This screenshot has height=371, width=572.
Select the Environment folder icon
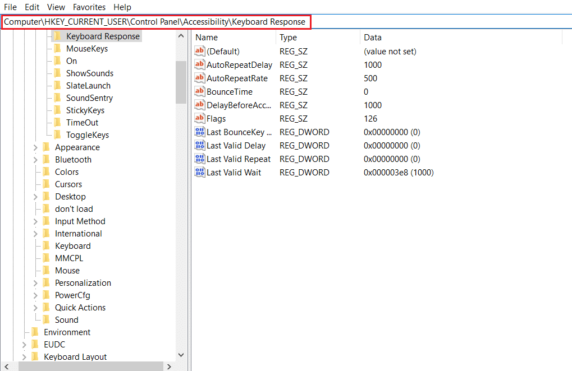(x=35, y=332)
